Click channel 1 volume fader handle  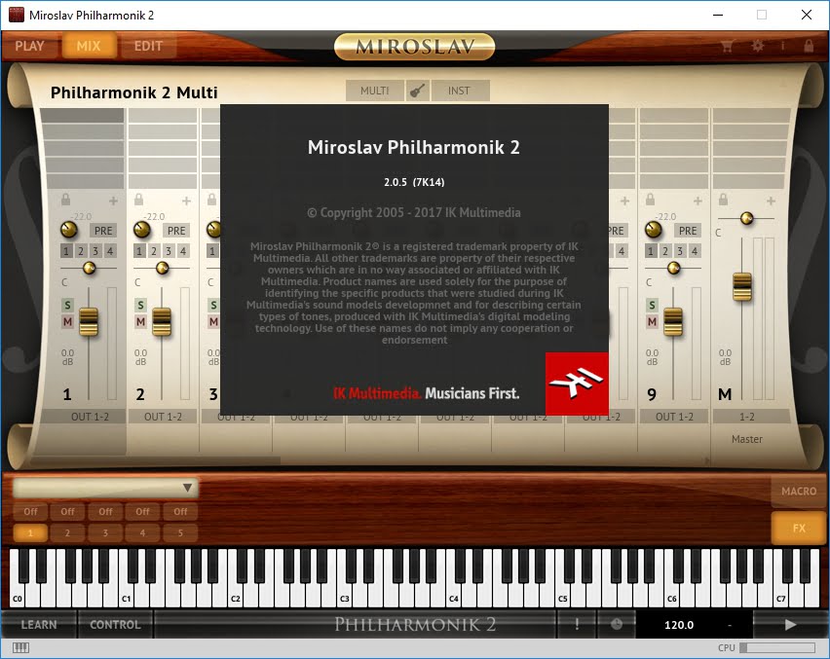89,321
